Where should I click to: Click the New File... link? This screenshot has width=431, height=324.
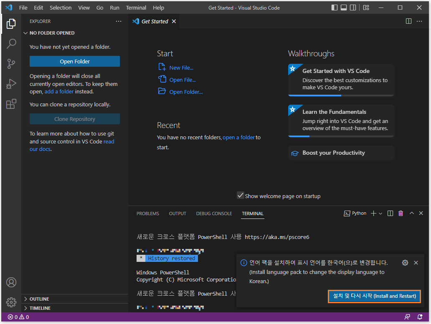(181, 68)
